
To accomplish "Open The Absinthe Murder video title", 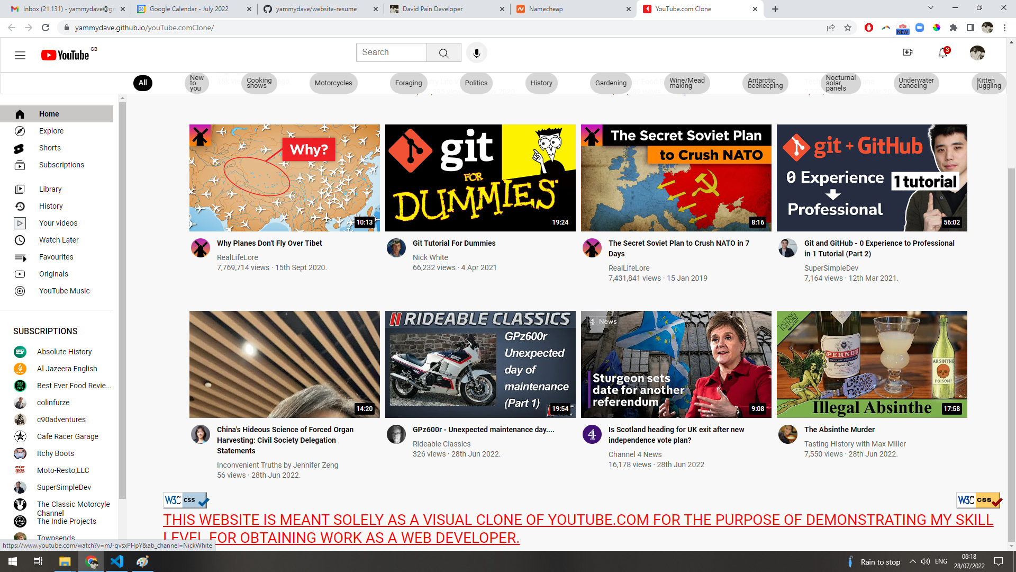I will (839, 430).
